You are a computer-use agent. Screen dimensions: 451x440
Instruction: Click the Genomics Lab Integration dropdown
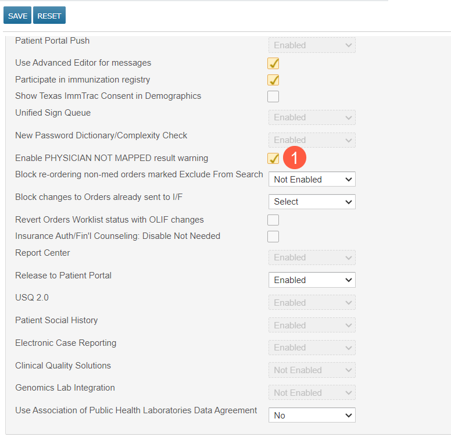pos(312,393)
